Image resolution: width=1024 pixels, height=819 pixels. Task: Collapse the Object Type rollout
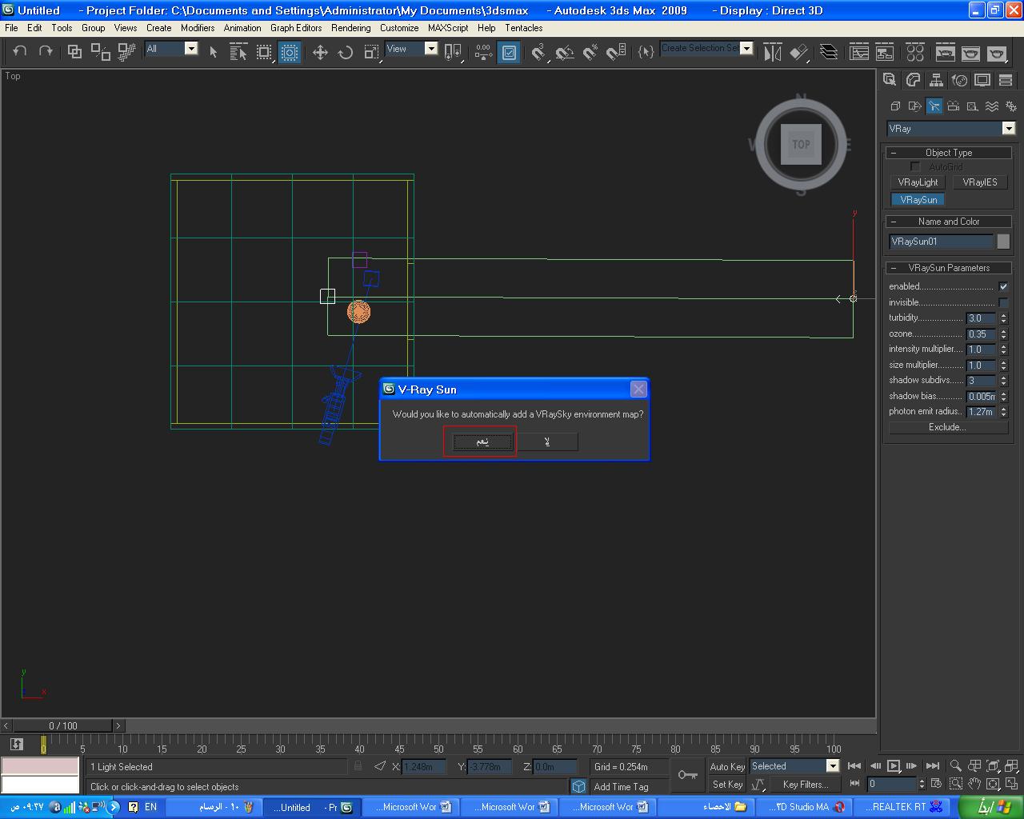coord(949,153)
